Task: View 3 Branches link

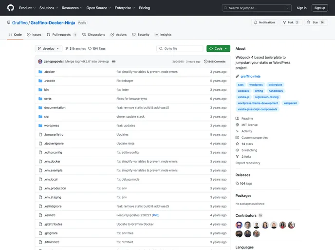Action: pos(75,49)
